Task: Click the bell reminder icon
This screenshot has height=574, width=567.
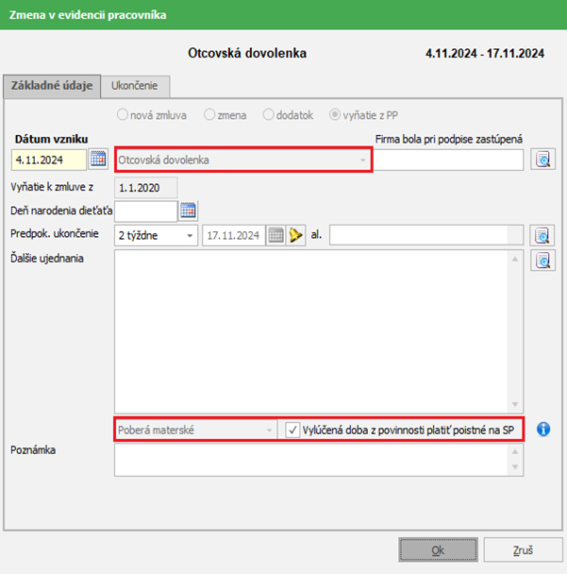Action: (x=295, y=235)
